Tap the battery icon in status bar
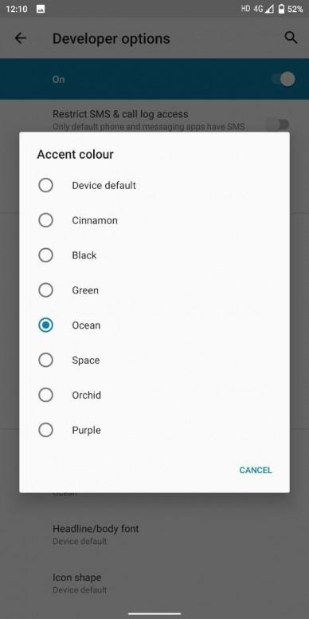This screenshot has height=619, width=309. [x=281, y=9]
